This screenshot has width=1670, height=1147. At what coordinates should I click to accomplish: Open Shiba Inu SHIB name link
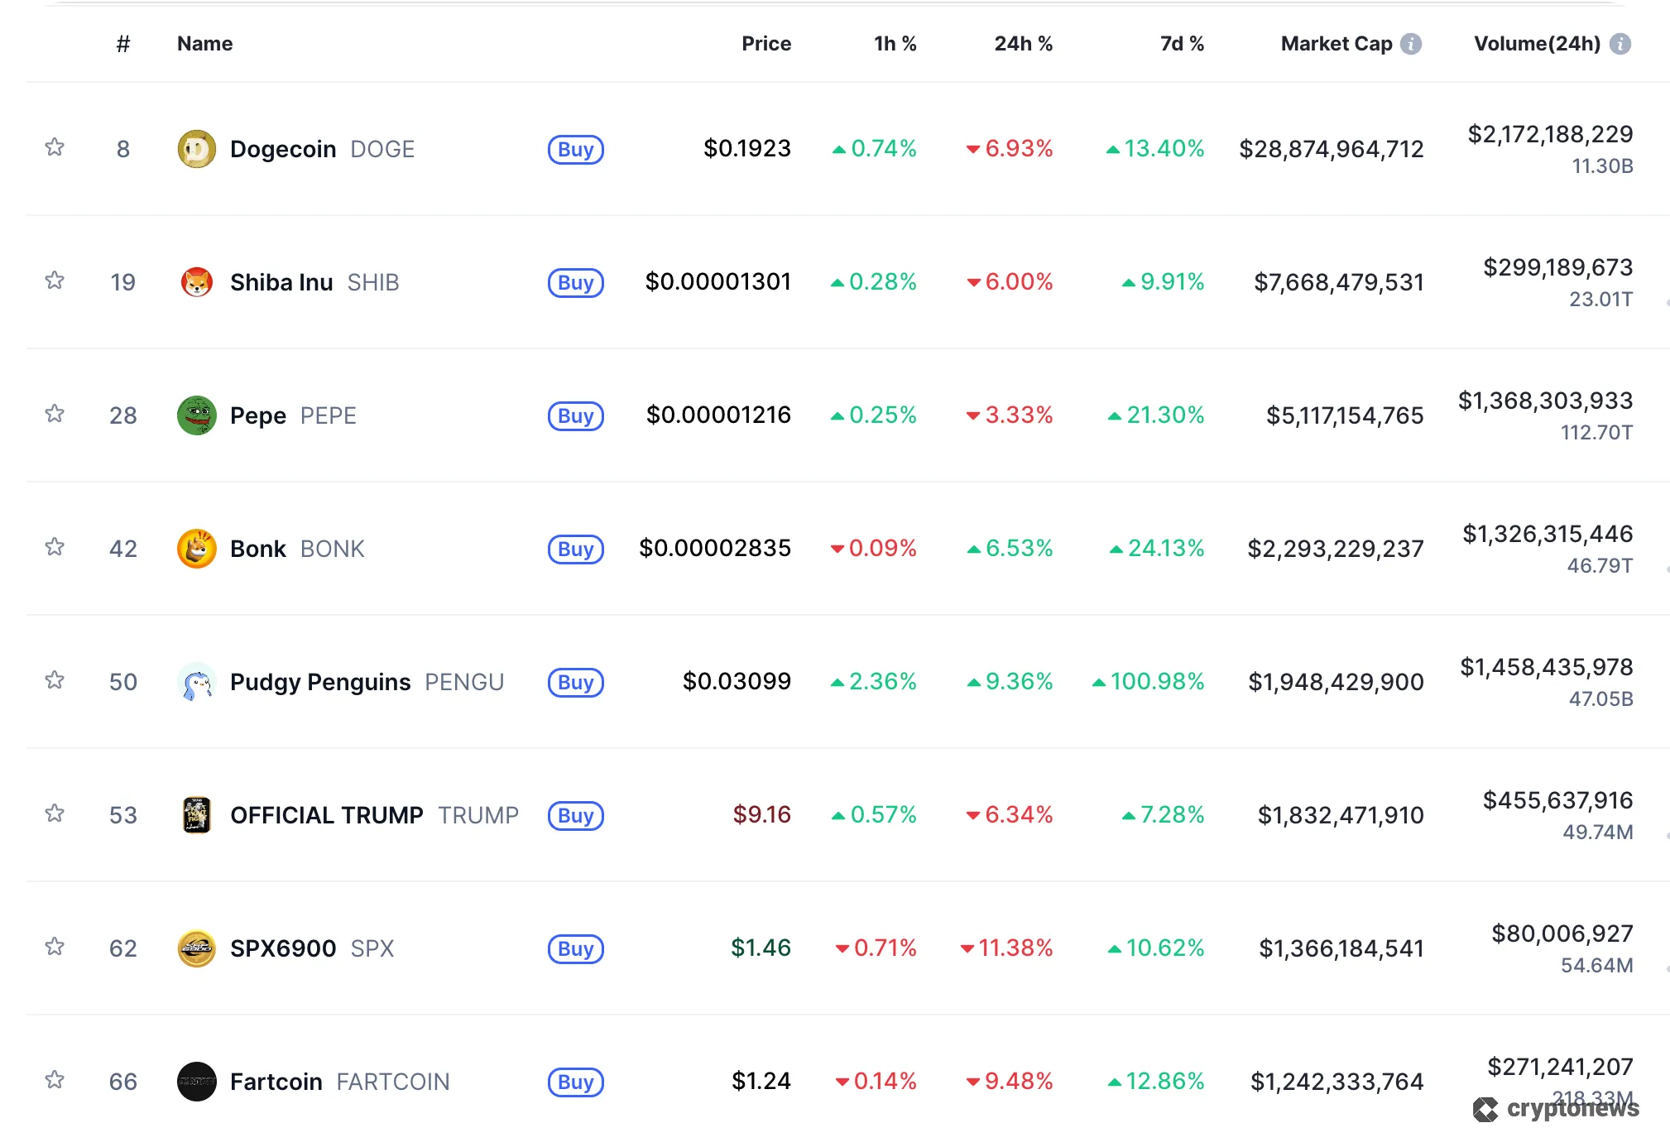pyautogui.click(x=314, y=282)
